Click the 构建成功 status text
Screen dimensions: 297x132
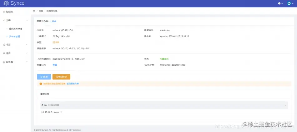[x=164, y=59]
